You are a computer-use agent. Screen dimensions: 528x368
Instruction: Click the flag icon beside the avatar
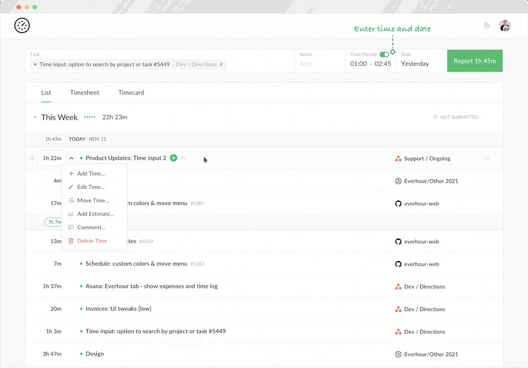487,25
